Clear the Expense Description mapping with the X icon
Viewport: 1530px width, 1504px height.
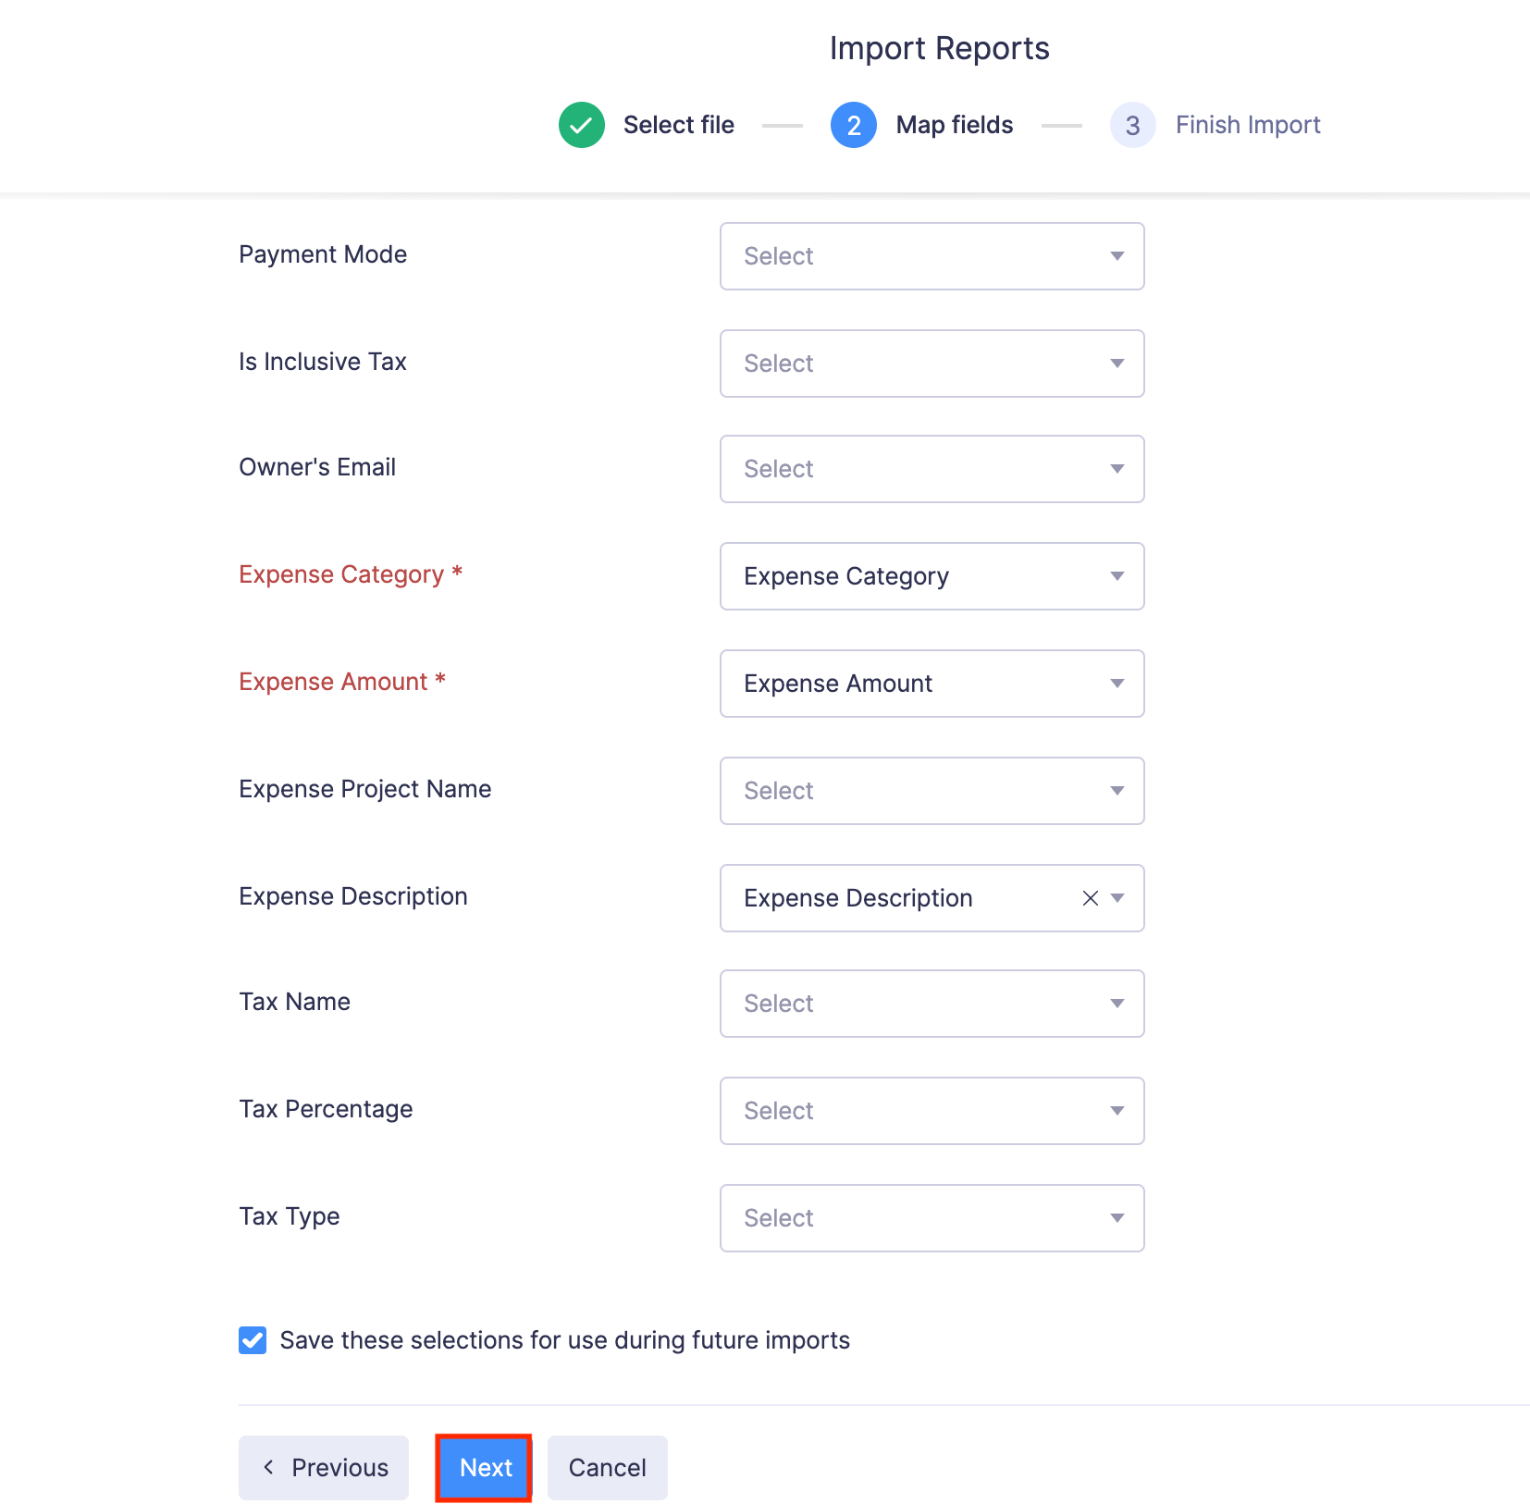click(1089, 898)
